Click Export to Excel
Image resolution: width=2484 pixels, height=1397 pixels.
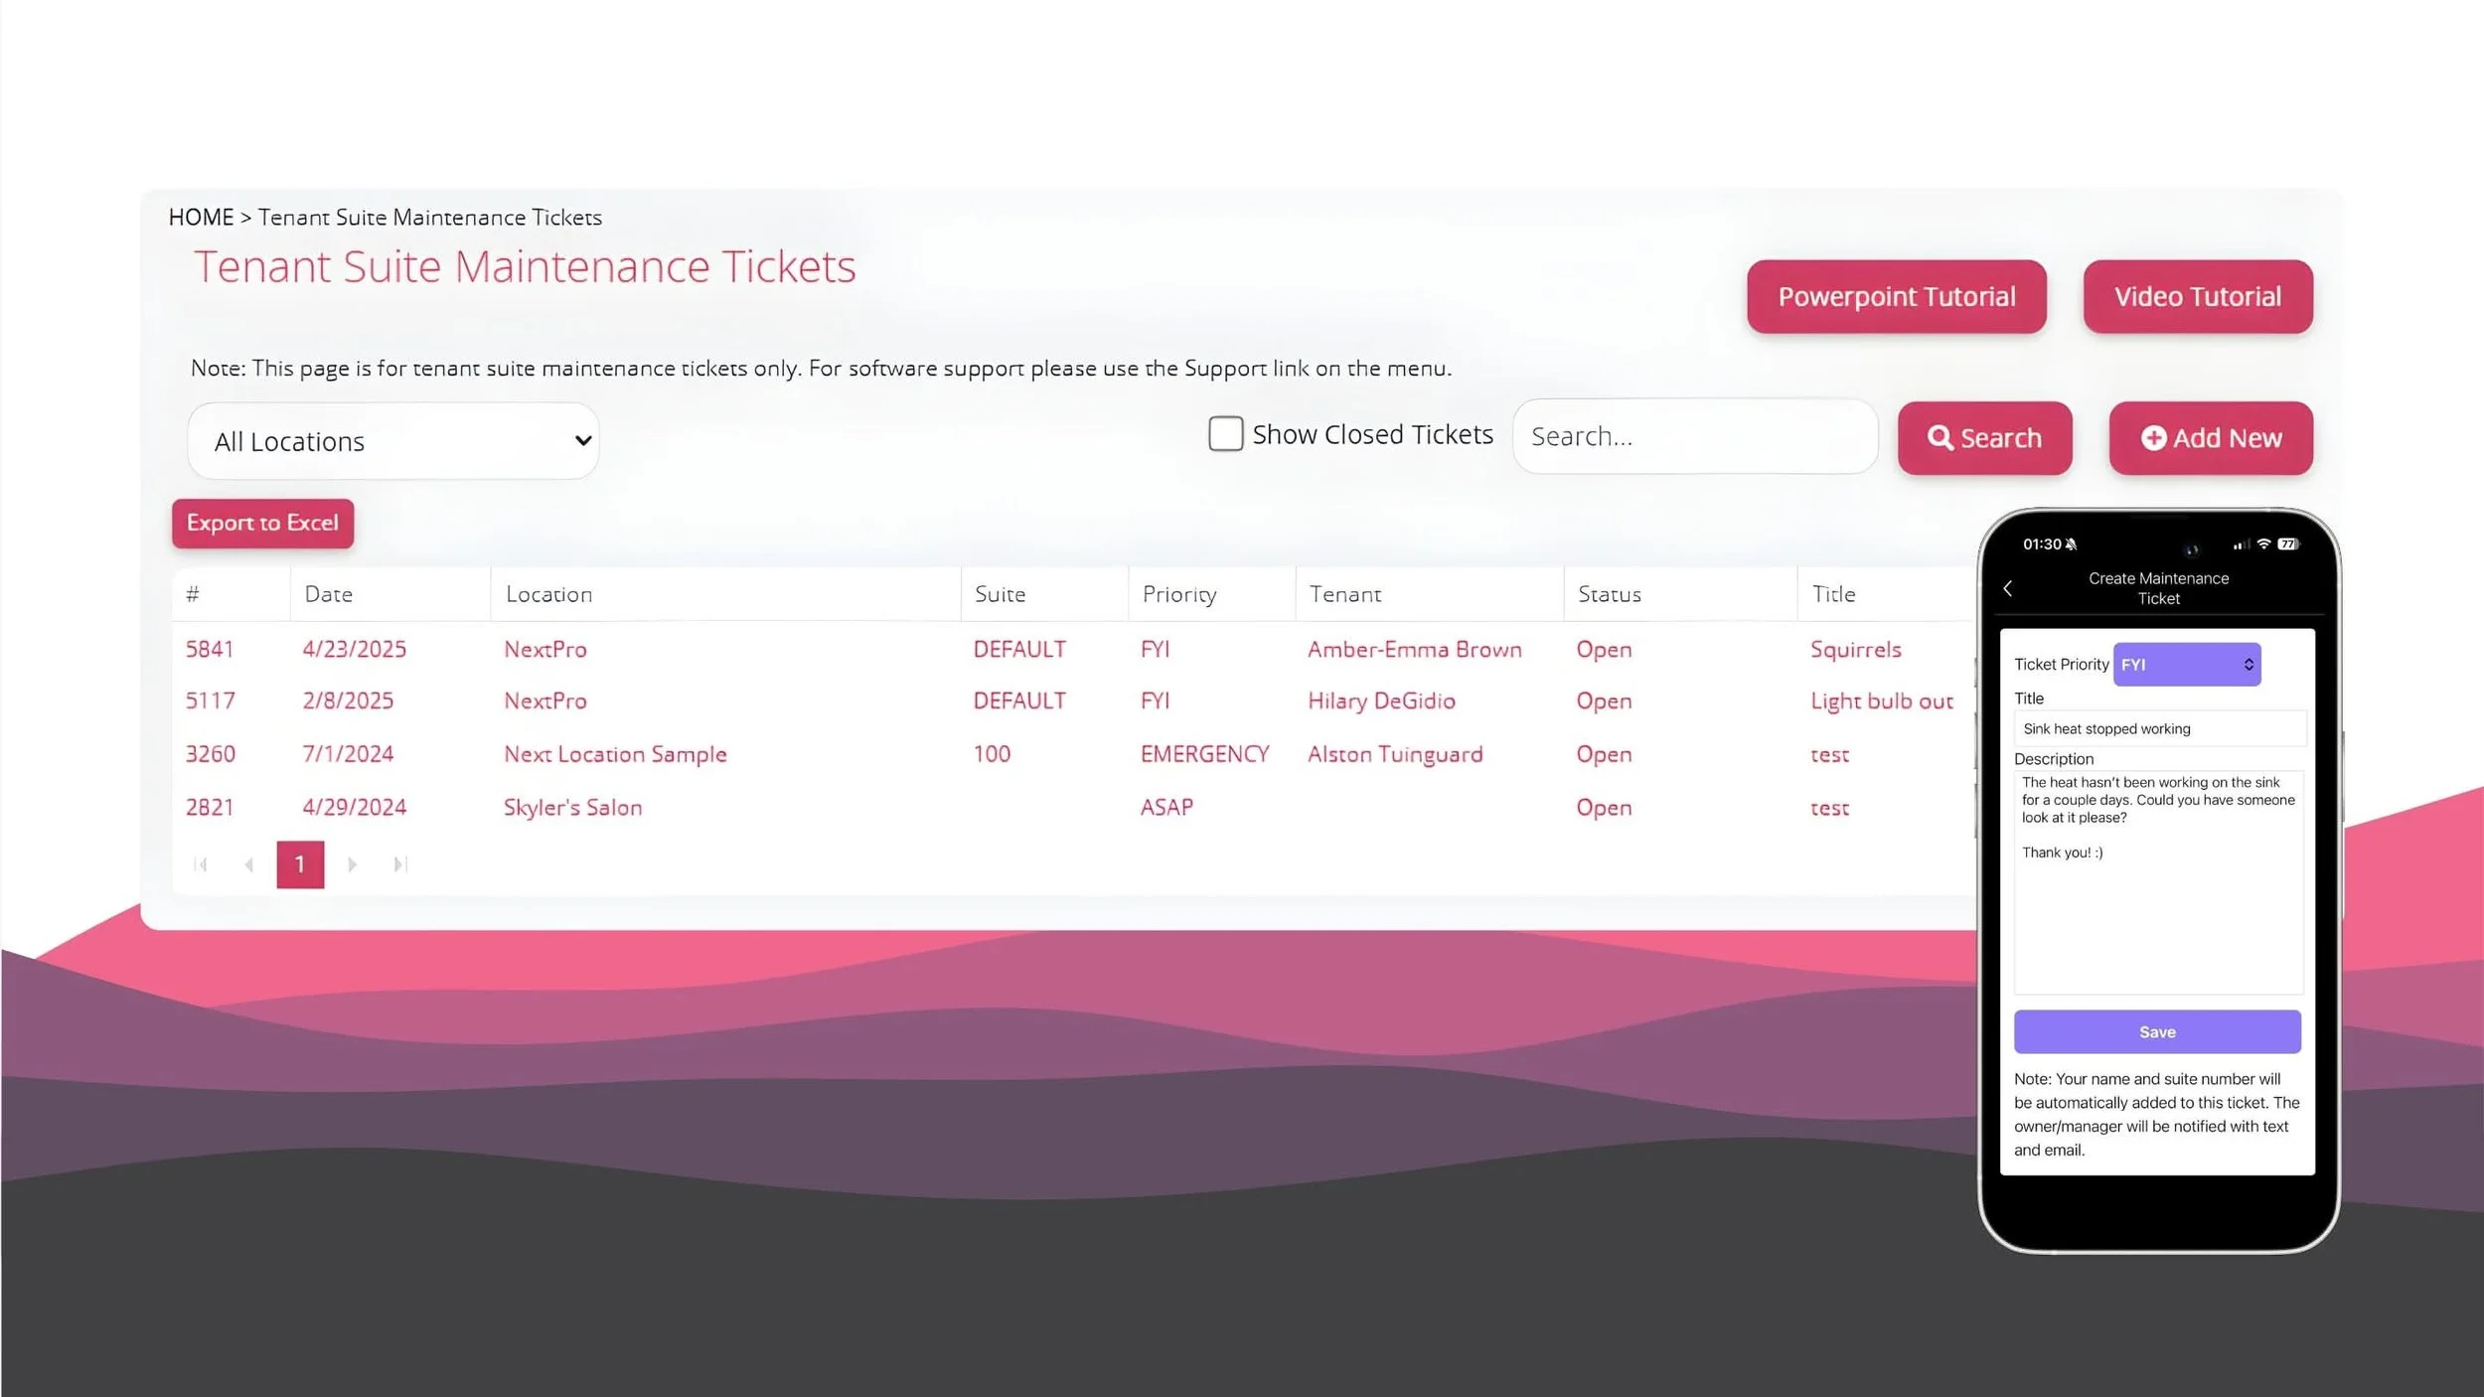point(262,523)
